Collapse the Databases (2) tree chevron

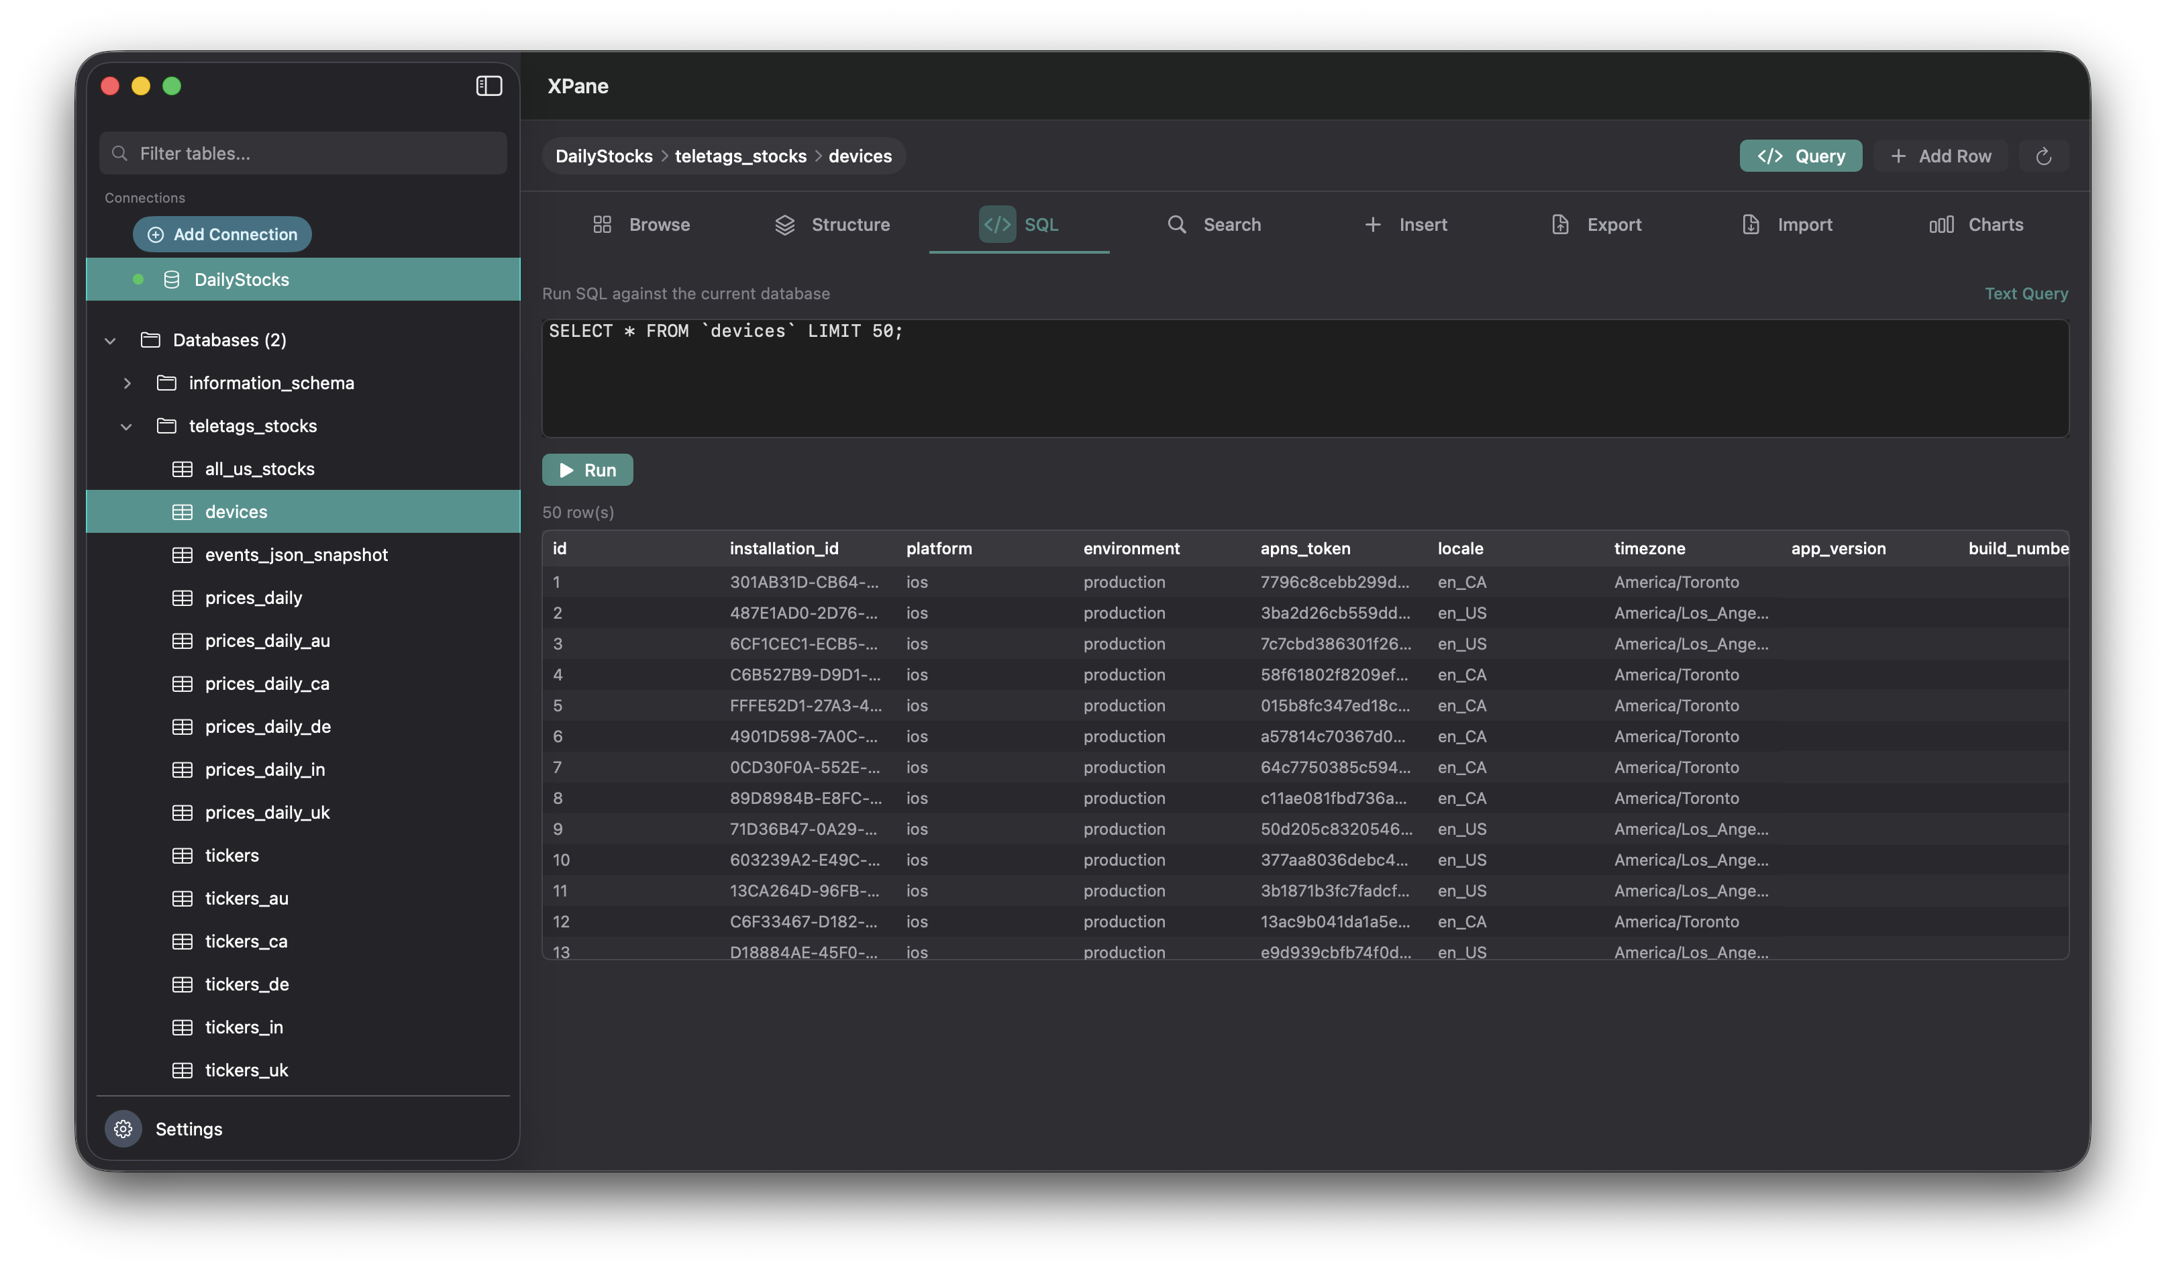(110, 341)
